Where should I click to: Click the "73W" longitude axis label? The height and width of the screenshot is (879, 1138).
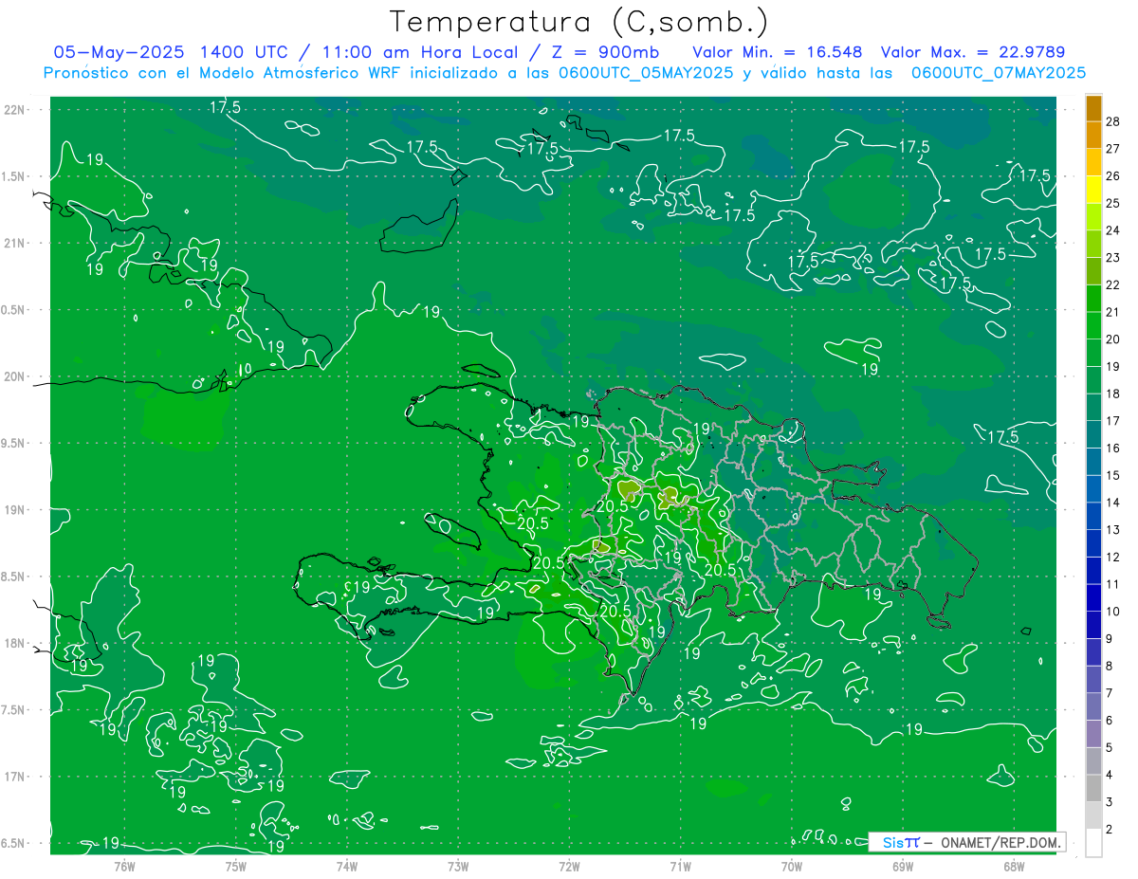click(x=458, y=866)
